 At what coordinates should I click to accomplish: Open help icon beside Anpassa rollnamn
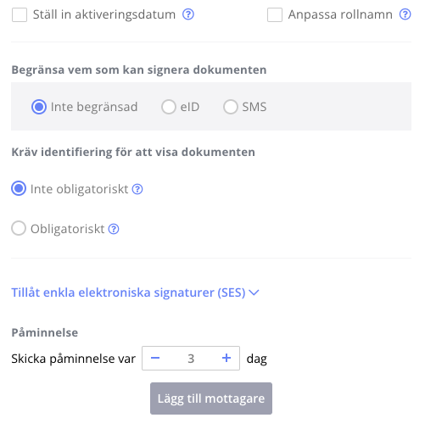tap(405, 14)
